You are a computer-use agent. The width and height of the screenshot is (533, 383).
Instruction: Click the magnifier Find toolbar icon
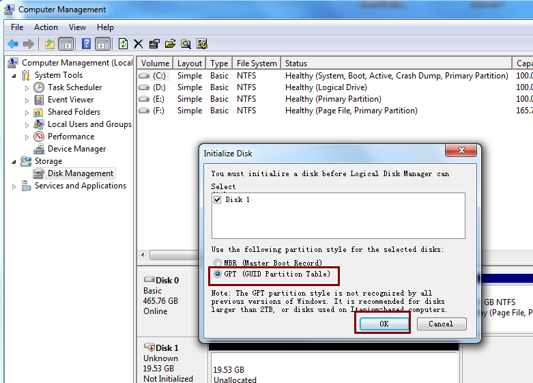tap(186, 44)
